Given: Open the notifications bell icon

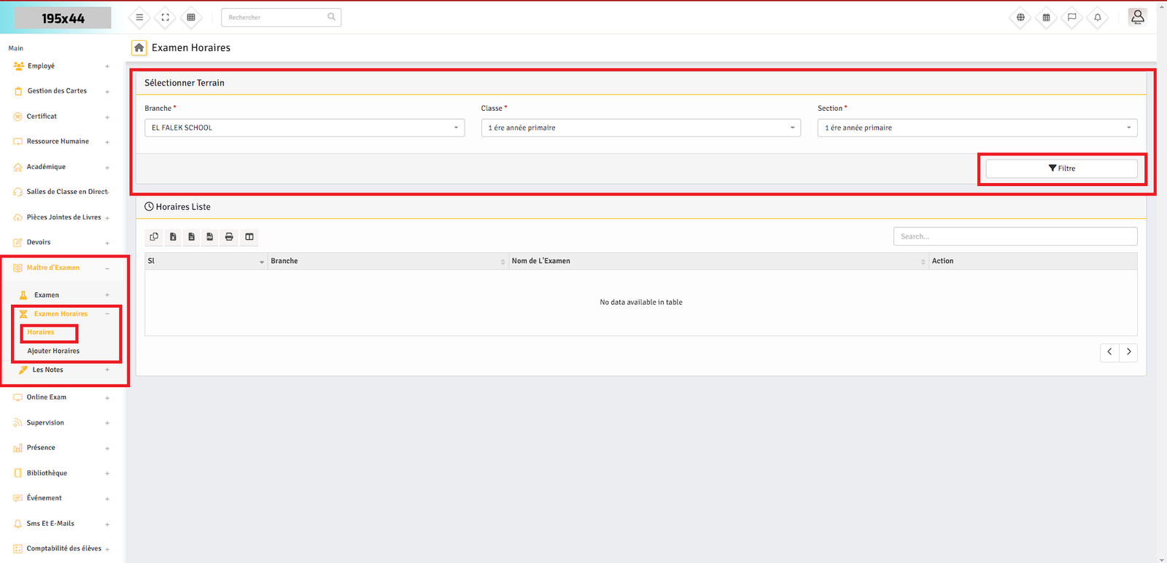Looking at the screenshot, I should (x=1097, y=18).
